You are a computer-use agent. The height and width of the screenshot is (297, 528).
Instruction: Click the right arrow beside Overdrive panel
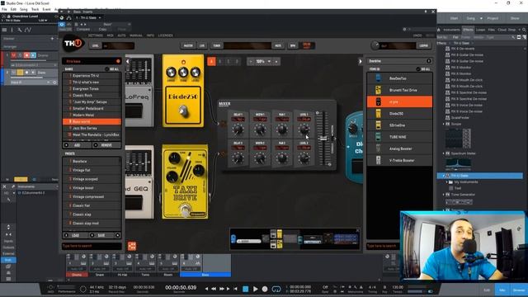(x=360, y=61)
